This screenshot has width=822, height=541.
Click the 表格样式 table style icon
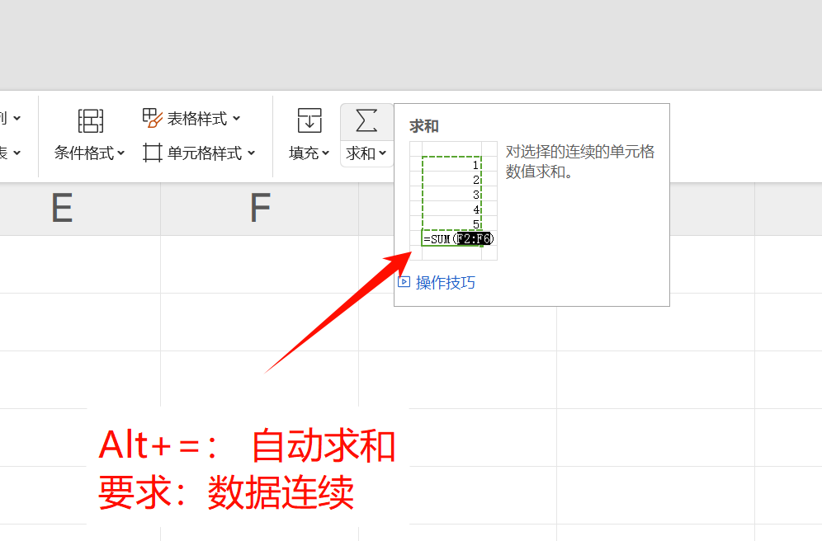pos(153,118)
